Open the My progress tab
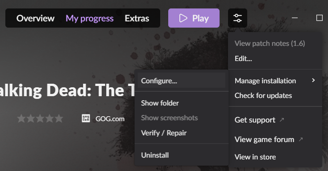Screen dimensions: 328x171 (x=90, y=18)
